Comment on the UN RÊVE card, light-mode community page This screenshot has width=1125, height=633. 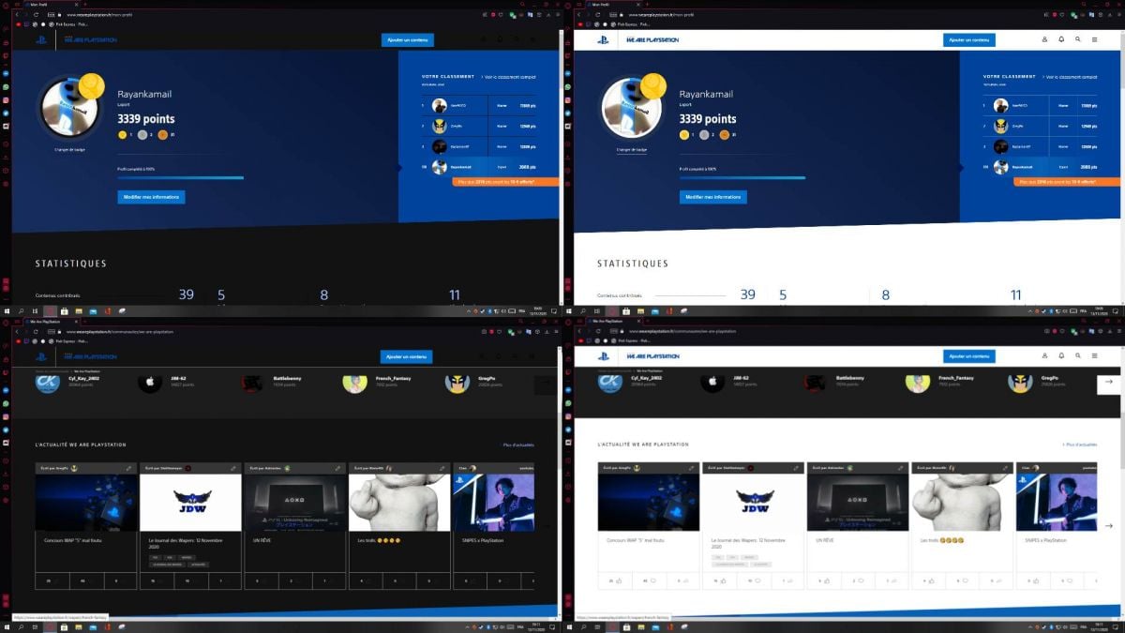[x=858, y=580]
